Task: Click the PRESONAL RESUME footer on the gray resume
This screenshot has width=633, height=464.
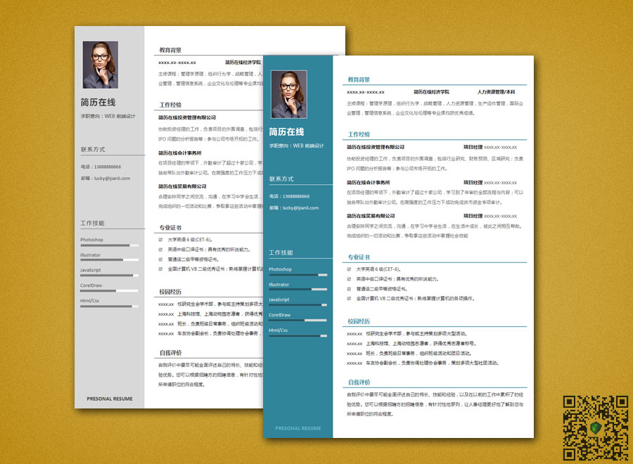Action: click(110, 399)
